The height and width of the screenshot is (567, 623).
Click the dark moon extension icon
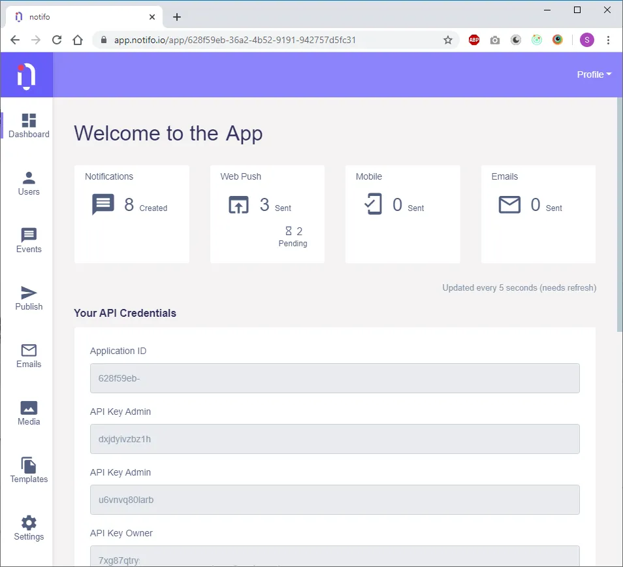click(516, 40)
